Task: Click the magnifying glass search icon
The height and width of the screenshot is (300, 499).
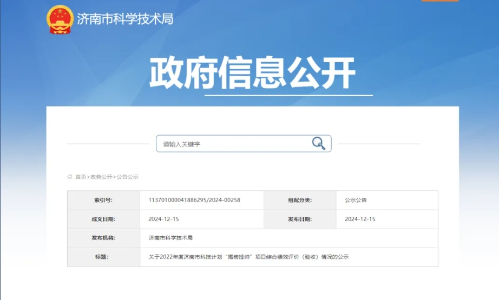Action: click(x=318, y=143)
